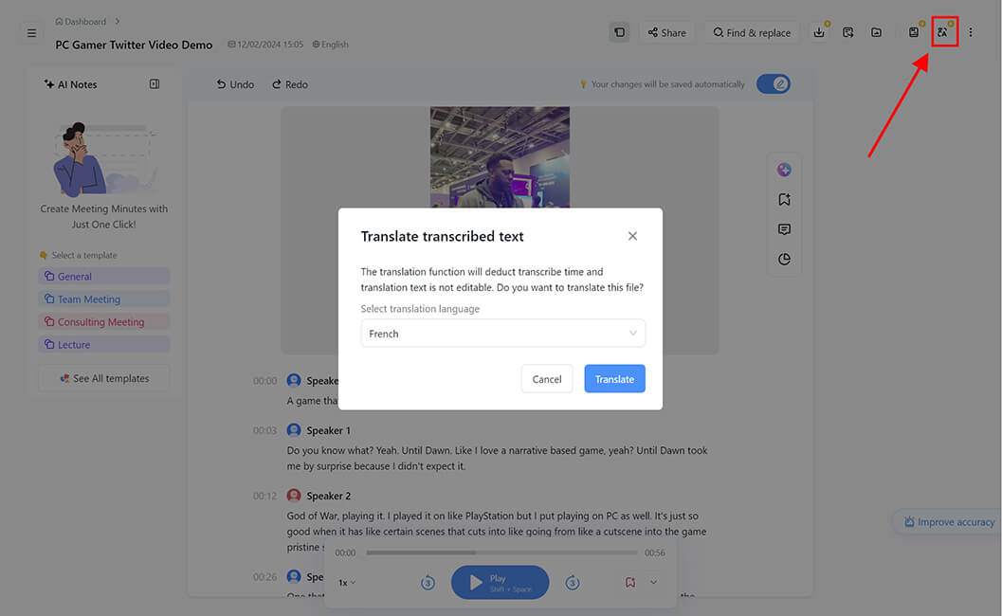Expand the player bar chevron
The width and height of the screenshot is (1002, 616).
pyautogui.click(x=653, y=582)
